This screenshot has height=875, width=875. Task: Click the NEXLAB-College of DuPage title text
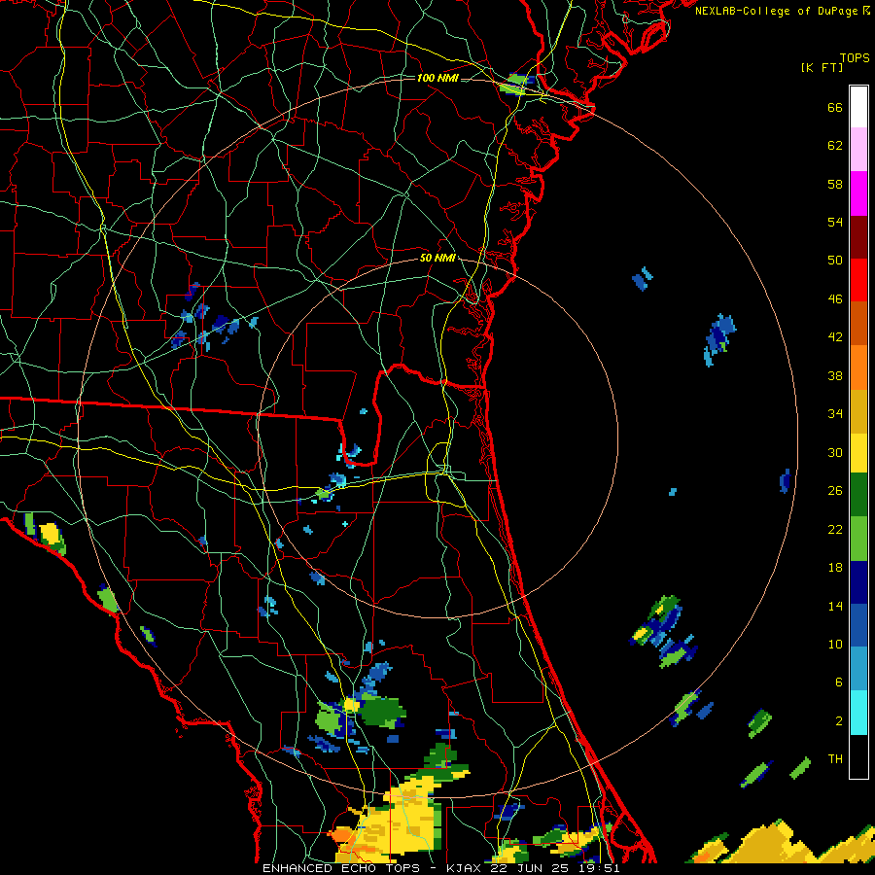[782, 11]
